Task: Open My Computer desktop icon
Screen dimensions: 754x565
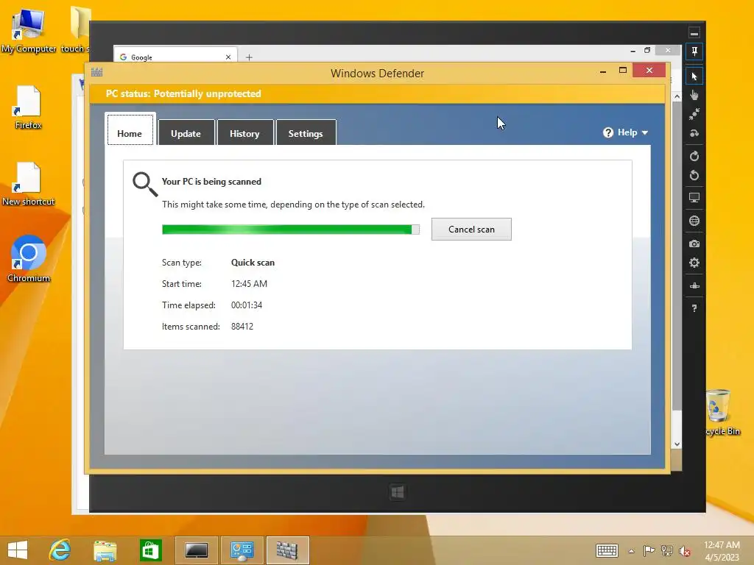Action: [x=29, y=30]
